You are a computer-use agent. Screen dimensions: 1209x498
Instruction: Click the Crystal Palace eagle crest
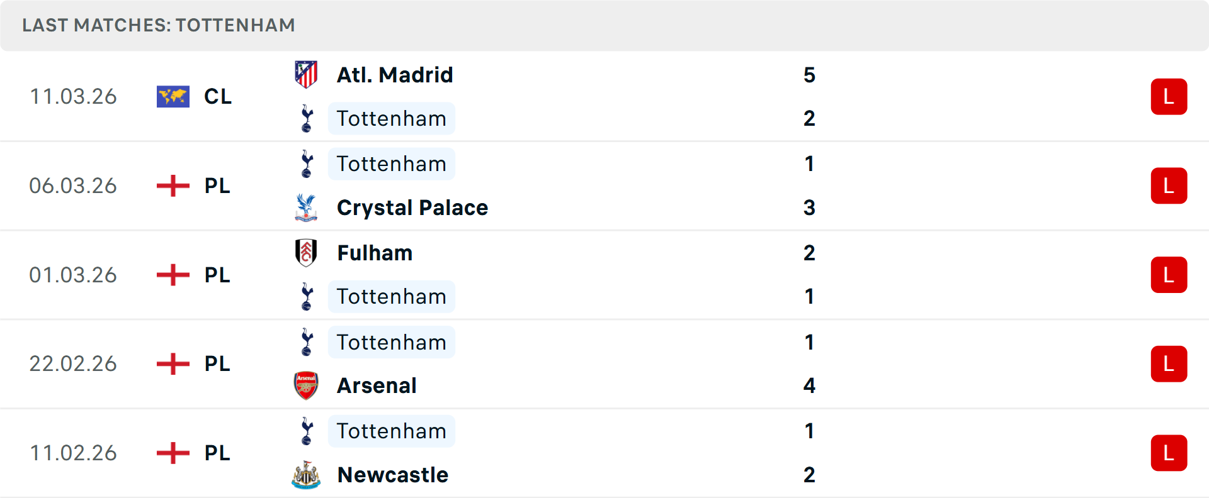(x=306, y=207)
